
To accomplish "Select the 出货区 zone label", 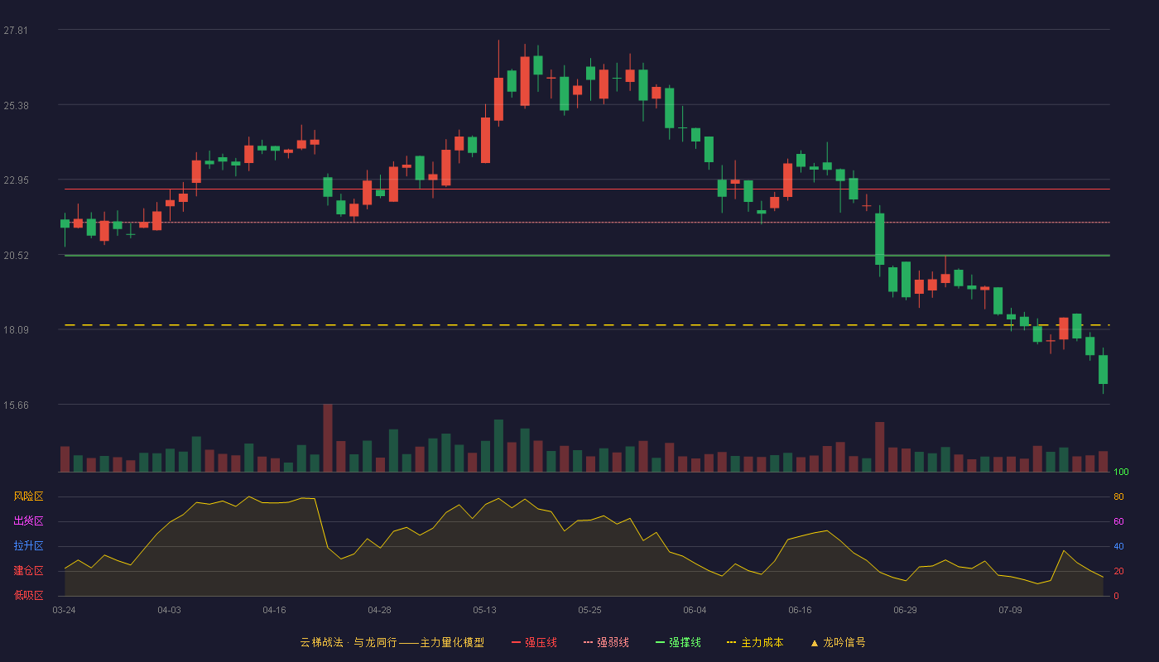I will pos(28,521).
